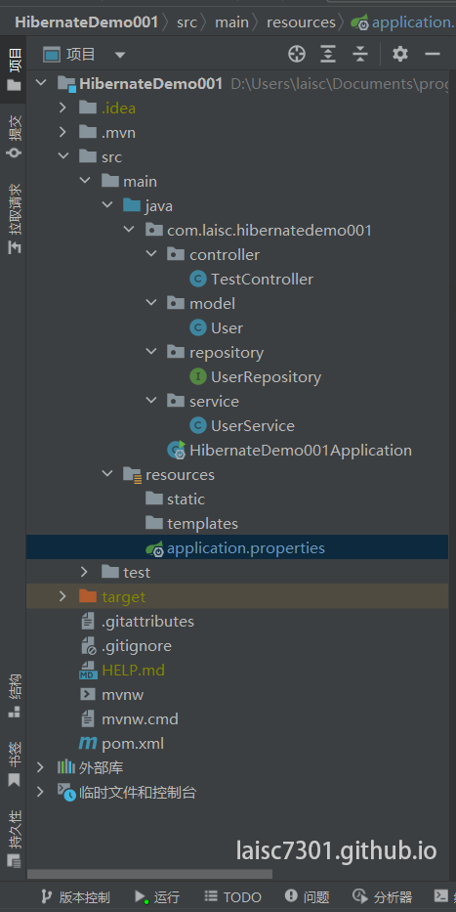Hide the project panel with minus icon
456x912 pixels.
pos(433,55)
